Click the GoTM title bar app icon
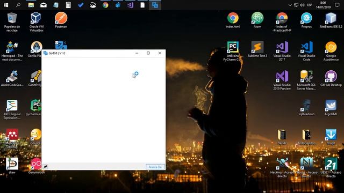 pyautogui.click(x=45, y=53)
